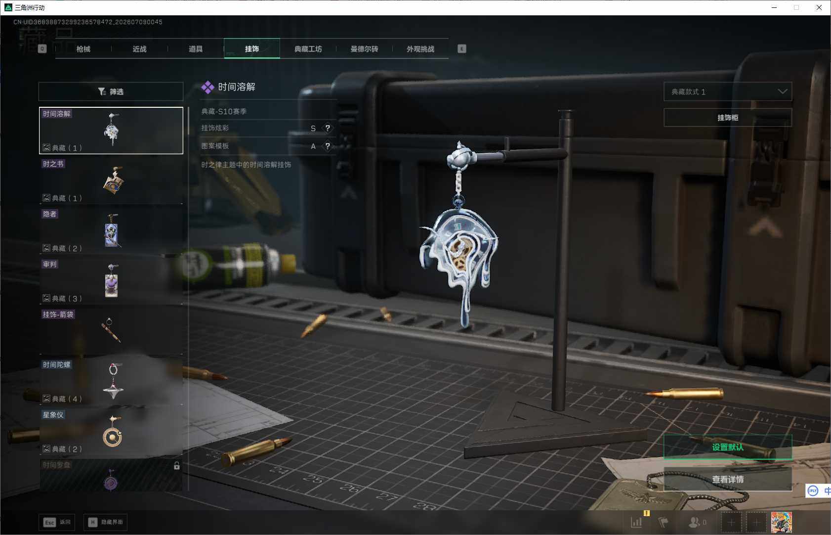The width and height of the screenshot is (831, 535).
Task: Click the first empty squad plus slot
Action: click(731, 522)
